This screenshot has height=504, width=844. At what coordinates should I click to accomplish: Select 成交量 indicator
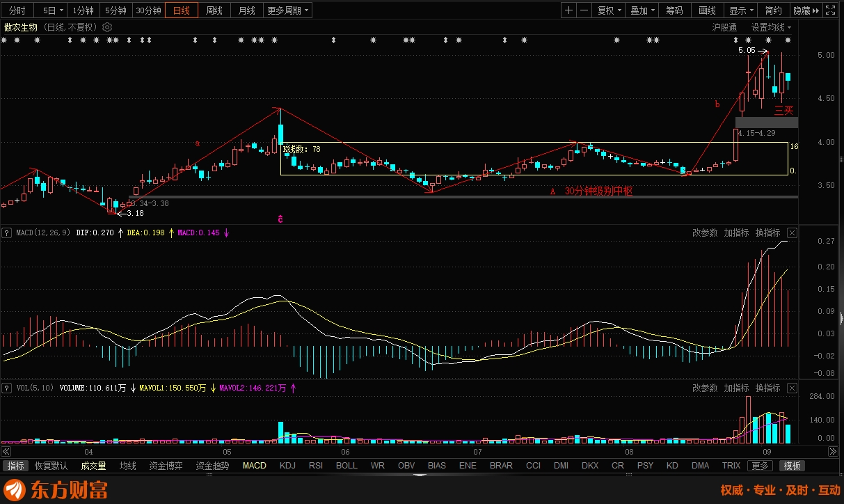(x=93, y=466)
